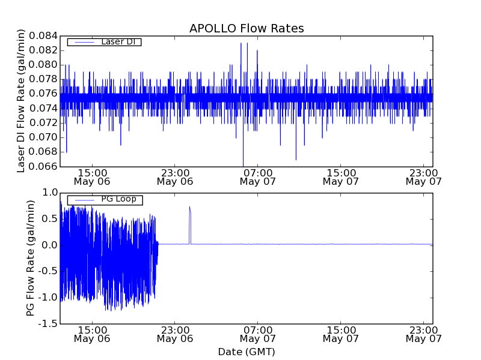Click the Date (GMT) x-axis label

click(247, 352)
